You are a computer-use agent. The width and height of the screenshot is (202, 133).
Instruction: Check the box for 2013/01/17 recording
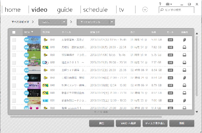tap(14, 55)
